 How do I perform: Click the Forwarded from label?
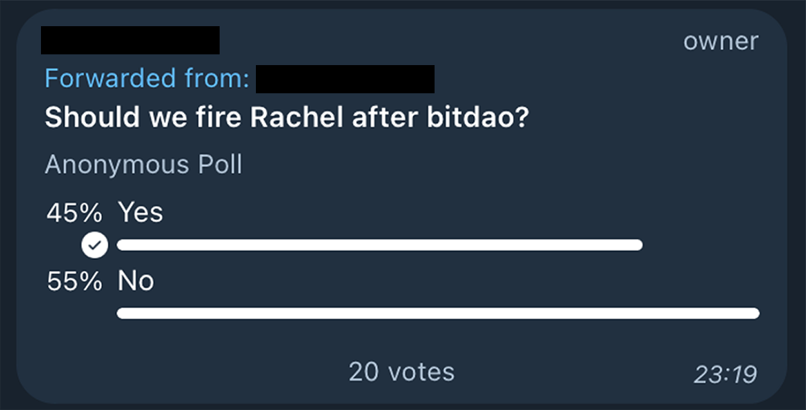point(147,79)
